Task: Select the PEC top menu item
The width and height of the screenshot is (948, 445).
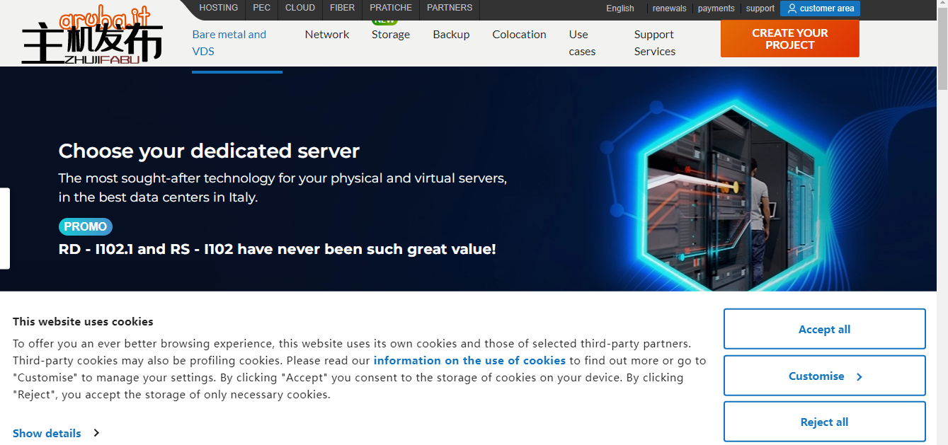Action: click(x=261, y=8)
